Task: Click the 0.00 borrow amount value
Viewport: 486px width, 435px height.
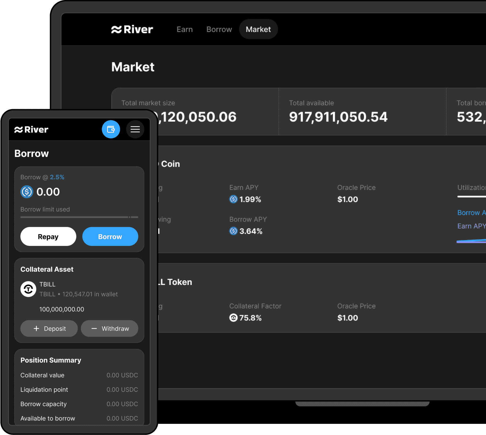Action: pyautogui.click(x=48, y=192)
